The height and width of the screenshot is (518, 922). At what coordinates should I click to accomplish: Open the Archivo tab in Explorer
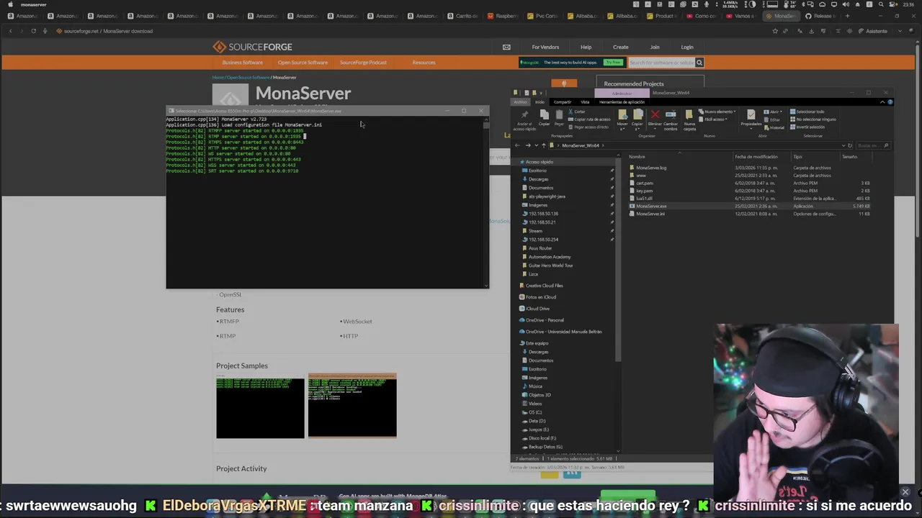click(521, 102)
